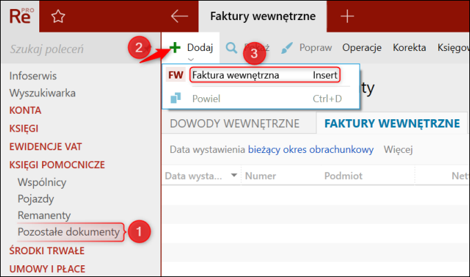The image size is (470, 277).
Task: Click the brush Popraw icon
Action: tap(287, 48)
